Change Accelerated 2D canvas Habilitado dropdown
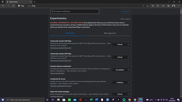The width and height of the screenshot is (182, 102). pos(121,83)
